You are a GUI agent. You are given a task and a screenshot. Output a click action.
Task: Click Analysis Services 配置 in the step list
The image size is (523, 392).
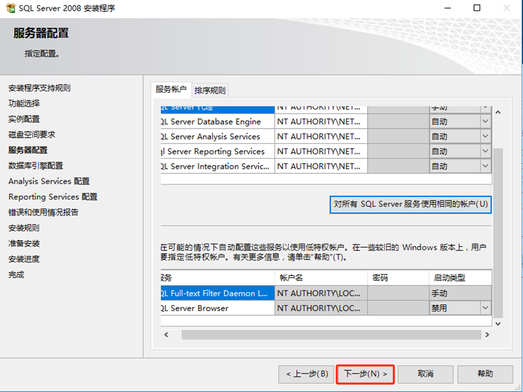49,181
